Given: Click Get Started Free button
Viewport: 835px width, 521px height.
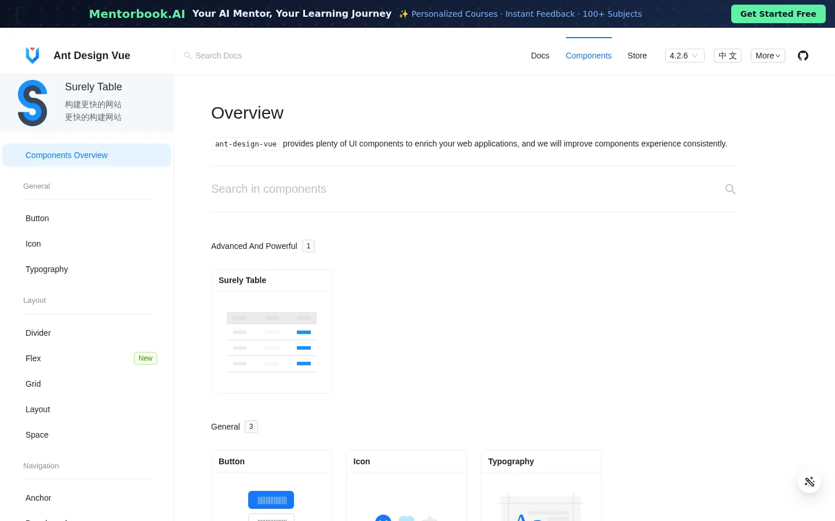Looking at the screenshot, I should pyautogui.click(x=778, y=14).
